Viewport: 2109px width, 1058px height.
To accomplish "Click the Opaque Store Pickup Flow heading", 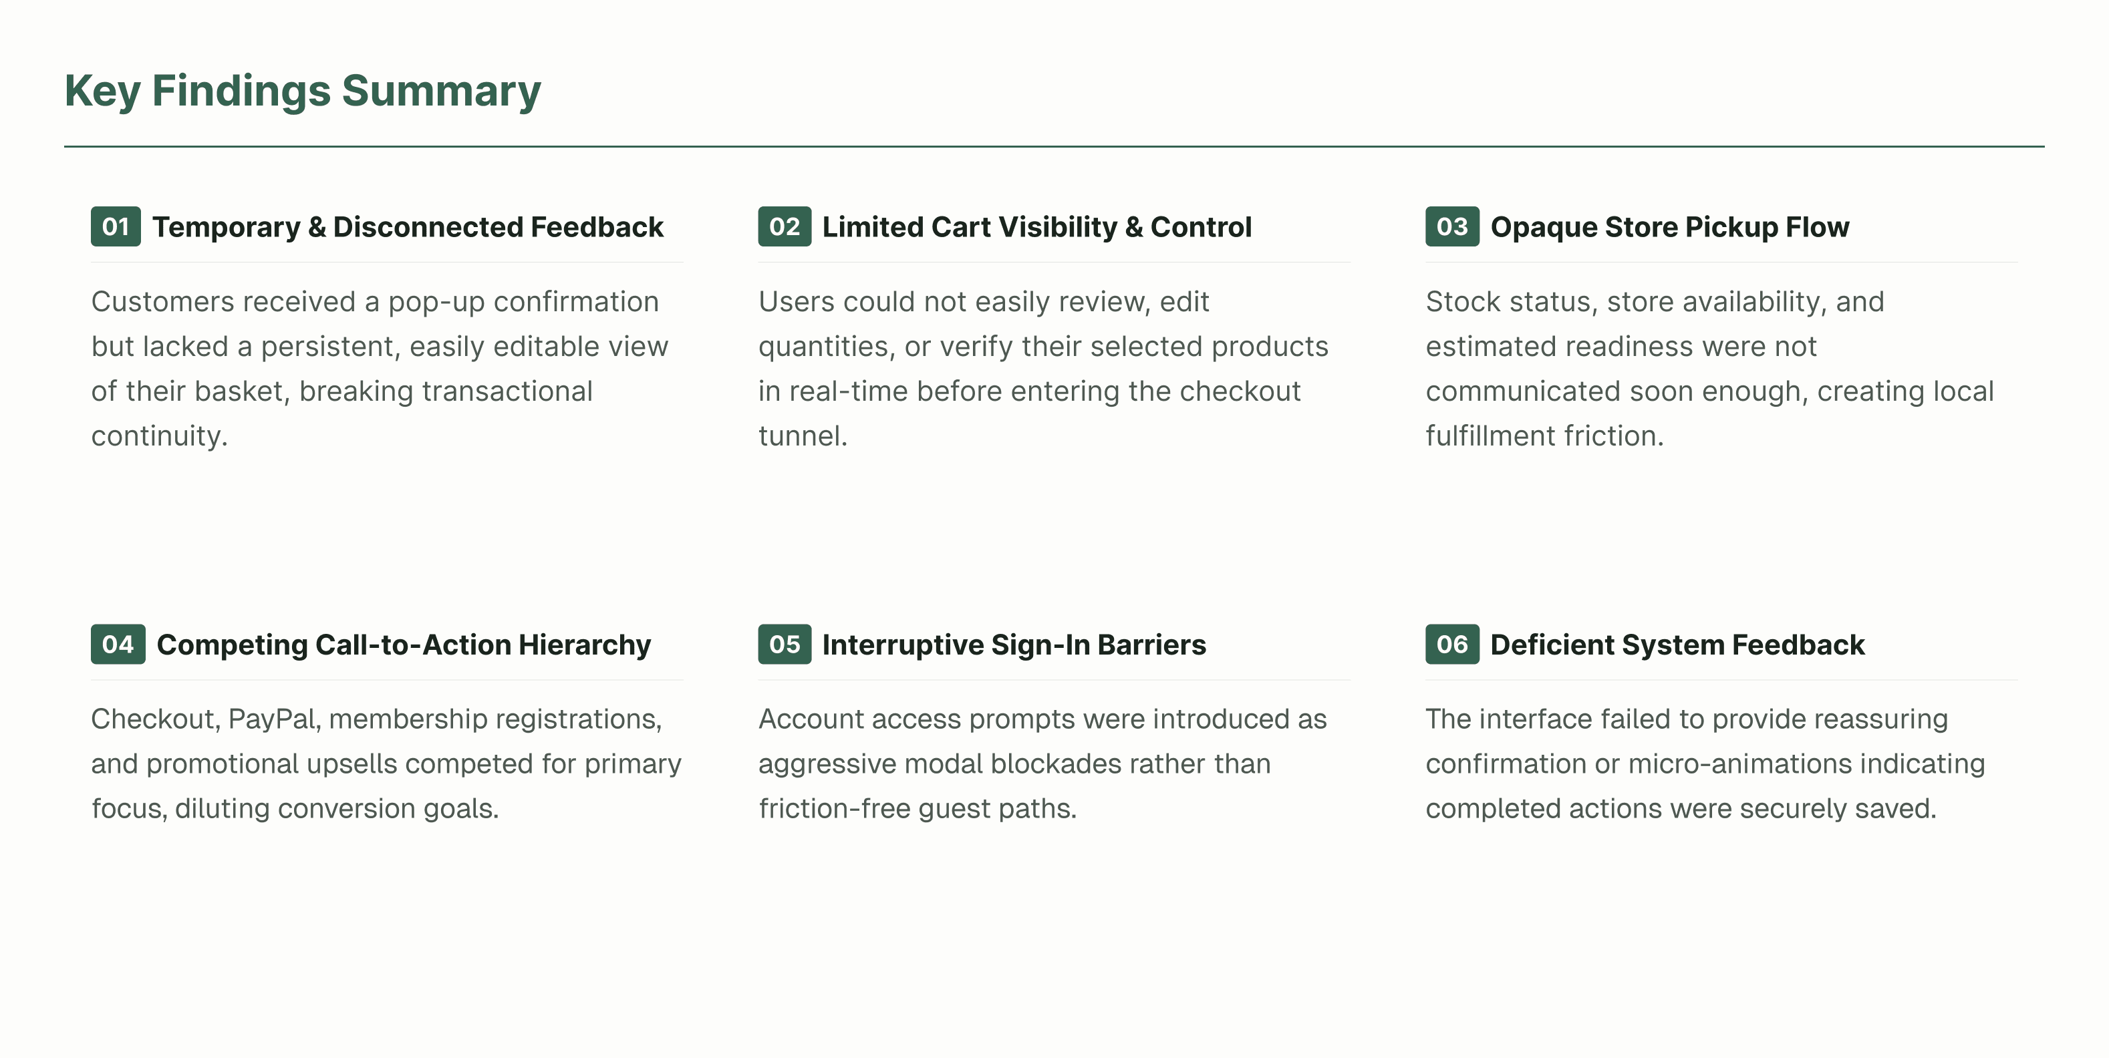I will (1669, 226).
